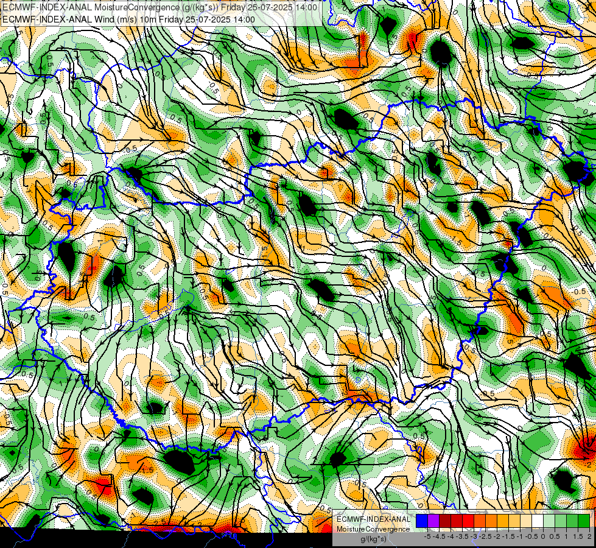Click the legend tick label '-4'
The height and width of the screenshot is (548, 596).
tap(451, 536)
